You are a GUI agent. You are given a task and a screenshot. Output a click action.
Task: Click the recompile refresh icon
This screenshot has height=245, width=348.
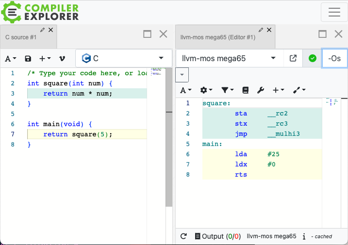tap(183, 236)
